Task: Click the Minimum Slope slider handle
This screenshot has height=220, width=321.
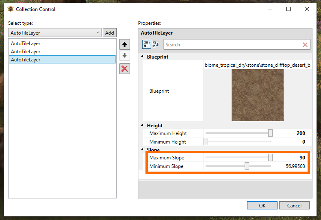Action: tap(247, 166)
